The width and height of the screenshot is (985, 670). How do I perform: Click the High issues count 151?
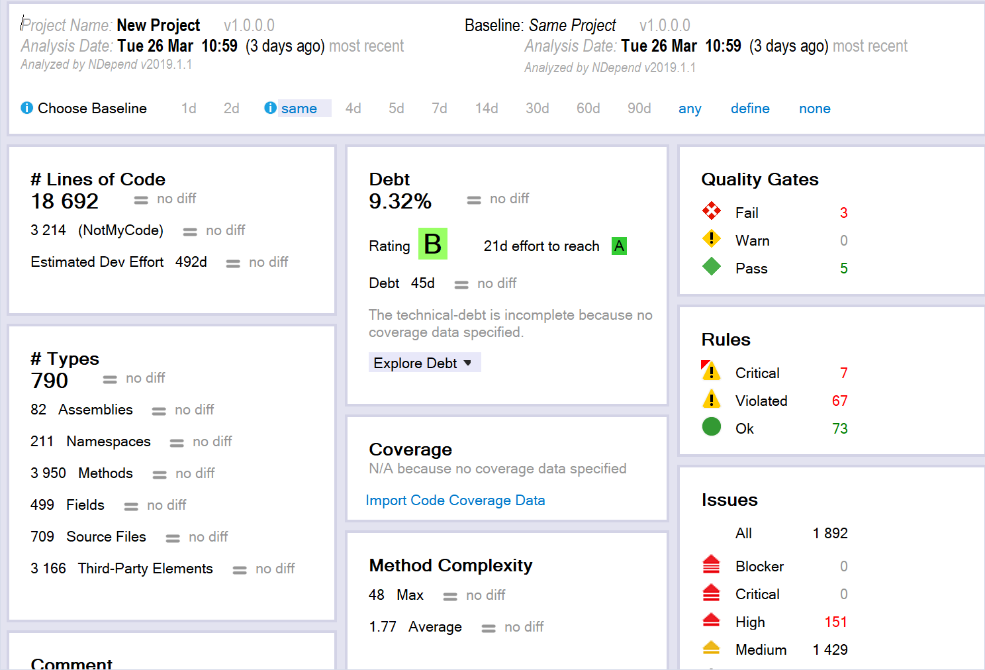835,622
